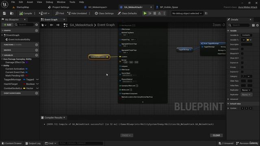Open the Diff dropdown

pos(44,13)
